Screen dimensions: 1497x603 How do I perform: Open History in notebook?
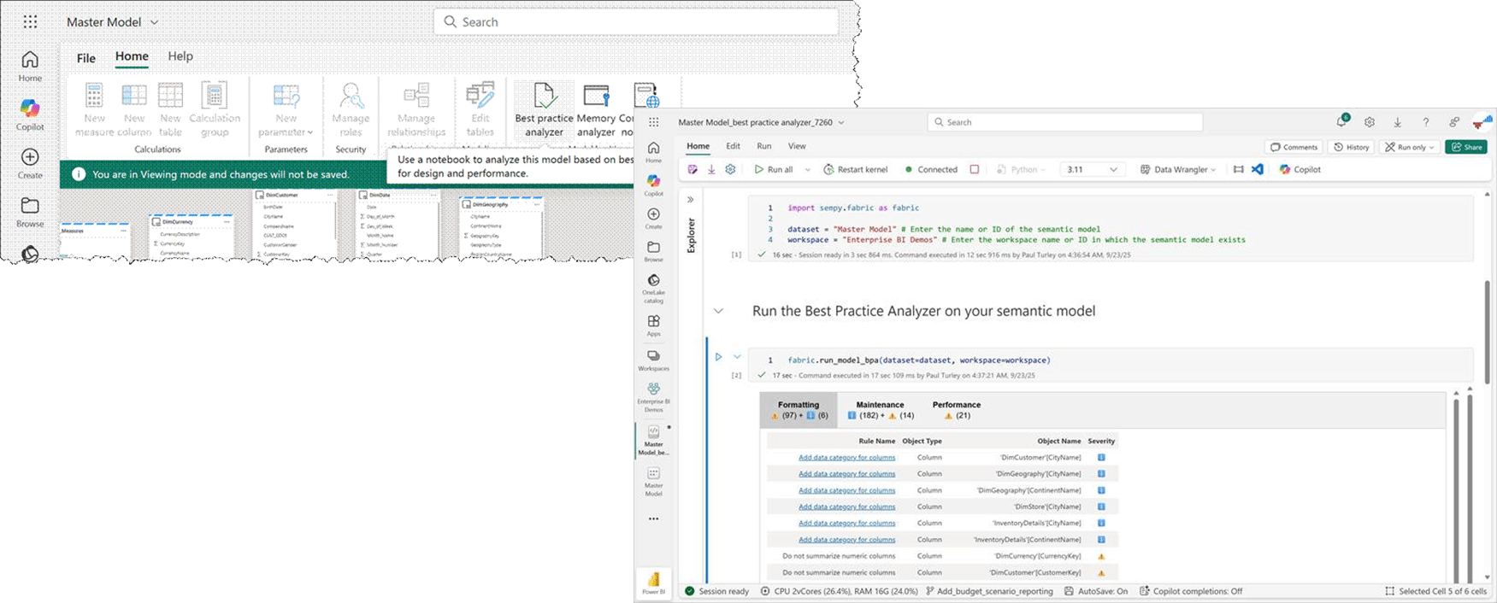tap(1352, 147)
